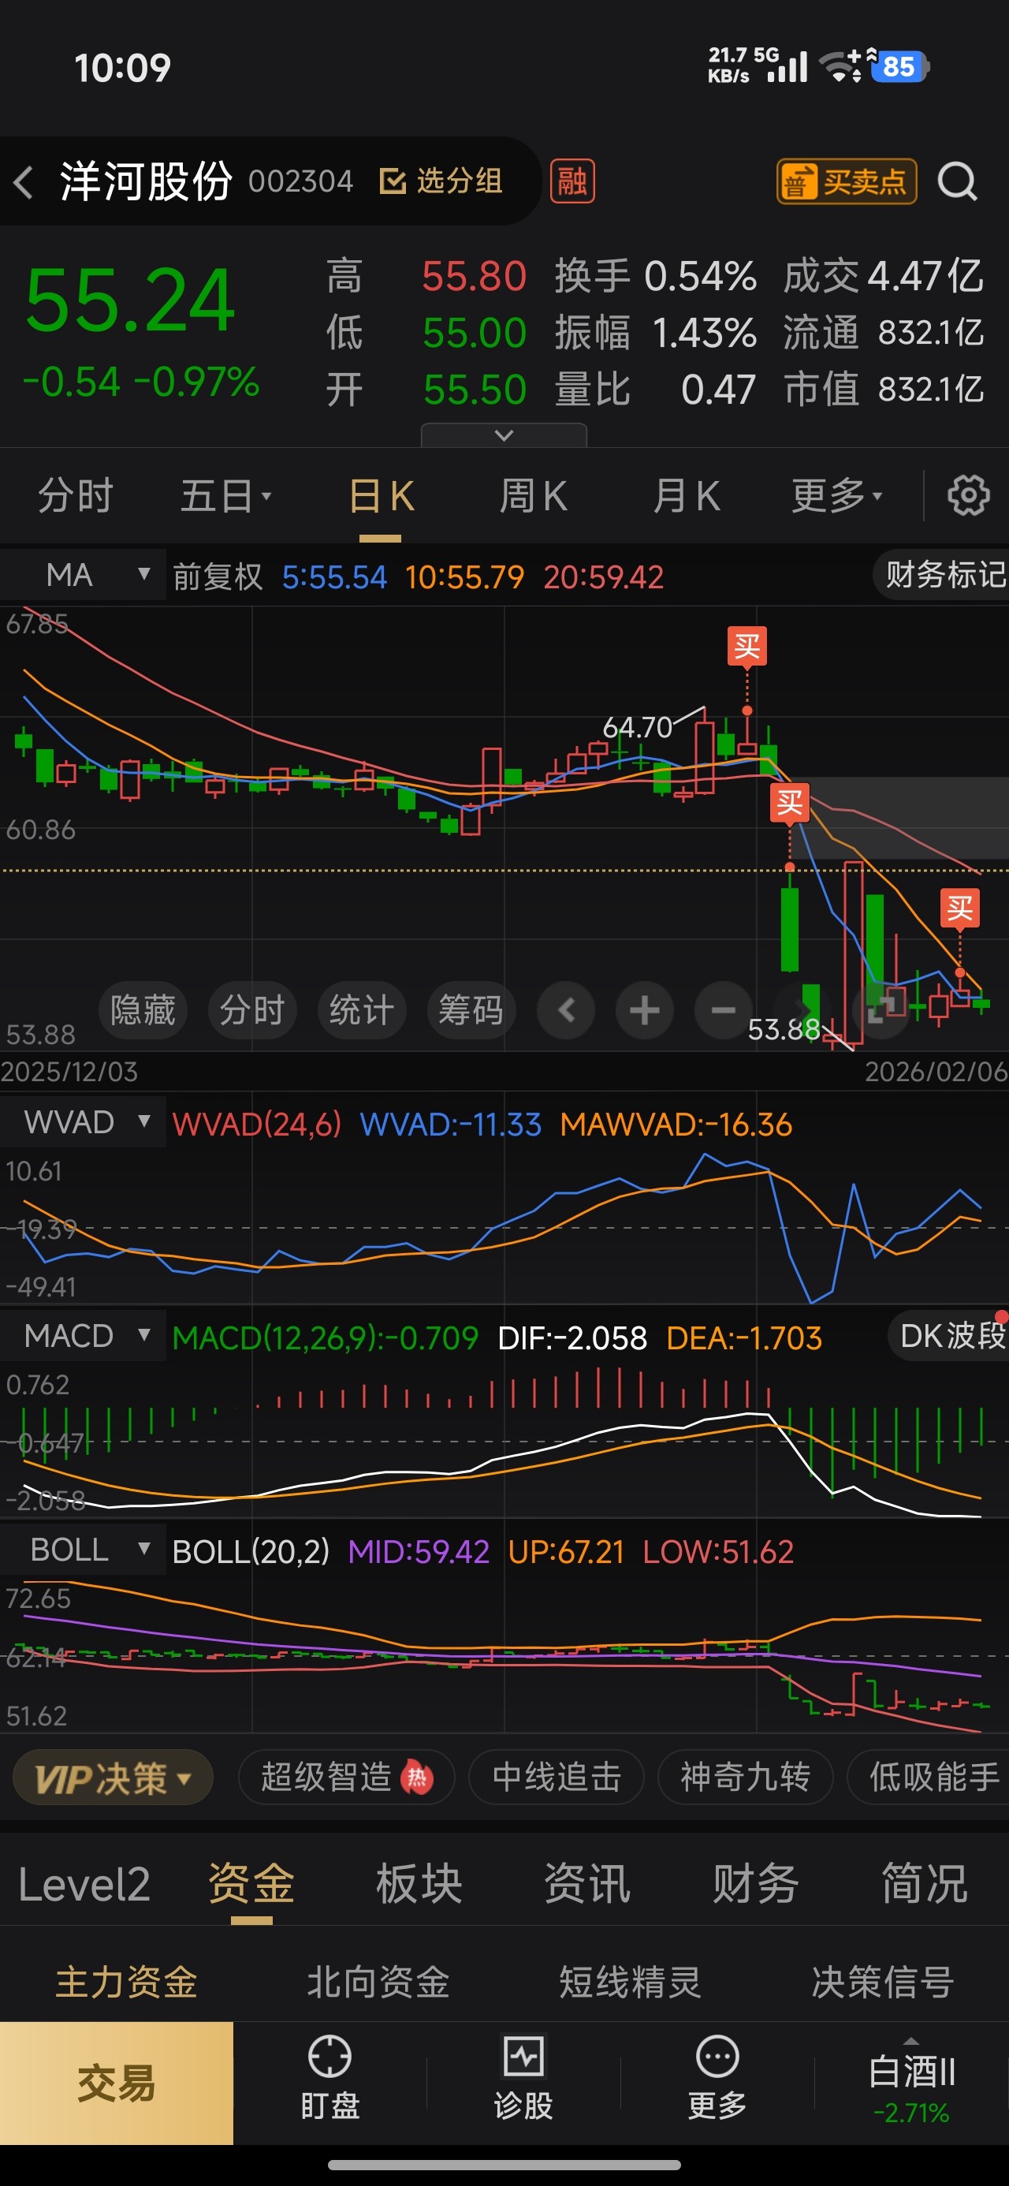
Task: Select 低吸能手 indicator chip
Action: 929,1777
